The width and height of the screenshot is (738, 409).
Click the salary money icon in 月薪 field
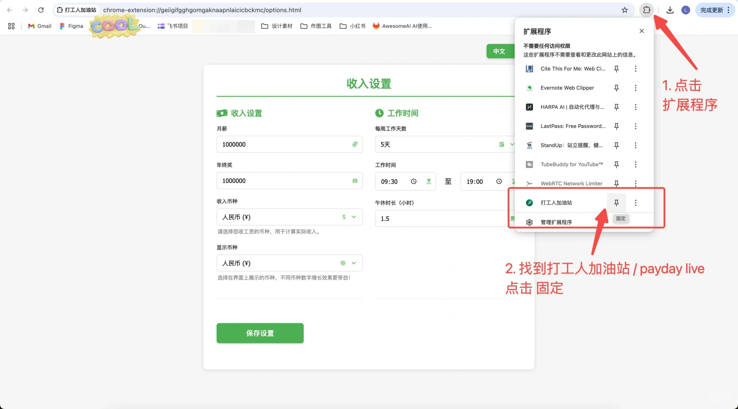tap(355, 144)
